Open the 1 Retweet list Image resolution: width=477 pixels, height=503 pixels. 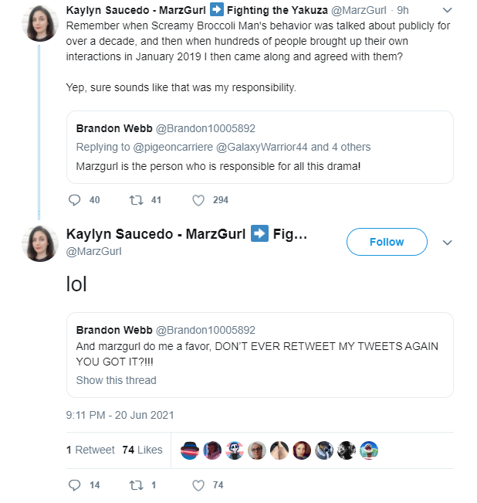coord(90,450)
